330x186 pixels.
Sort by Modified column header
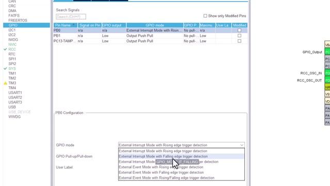coord(239,25)
